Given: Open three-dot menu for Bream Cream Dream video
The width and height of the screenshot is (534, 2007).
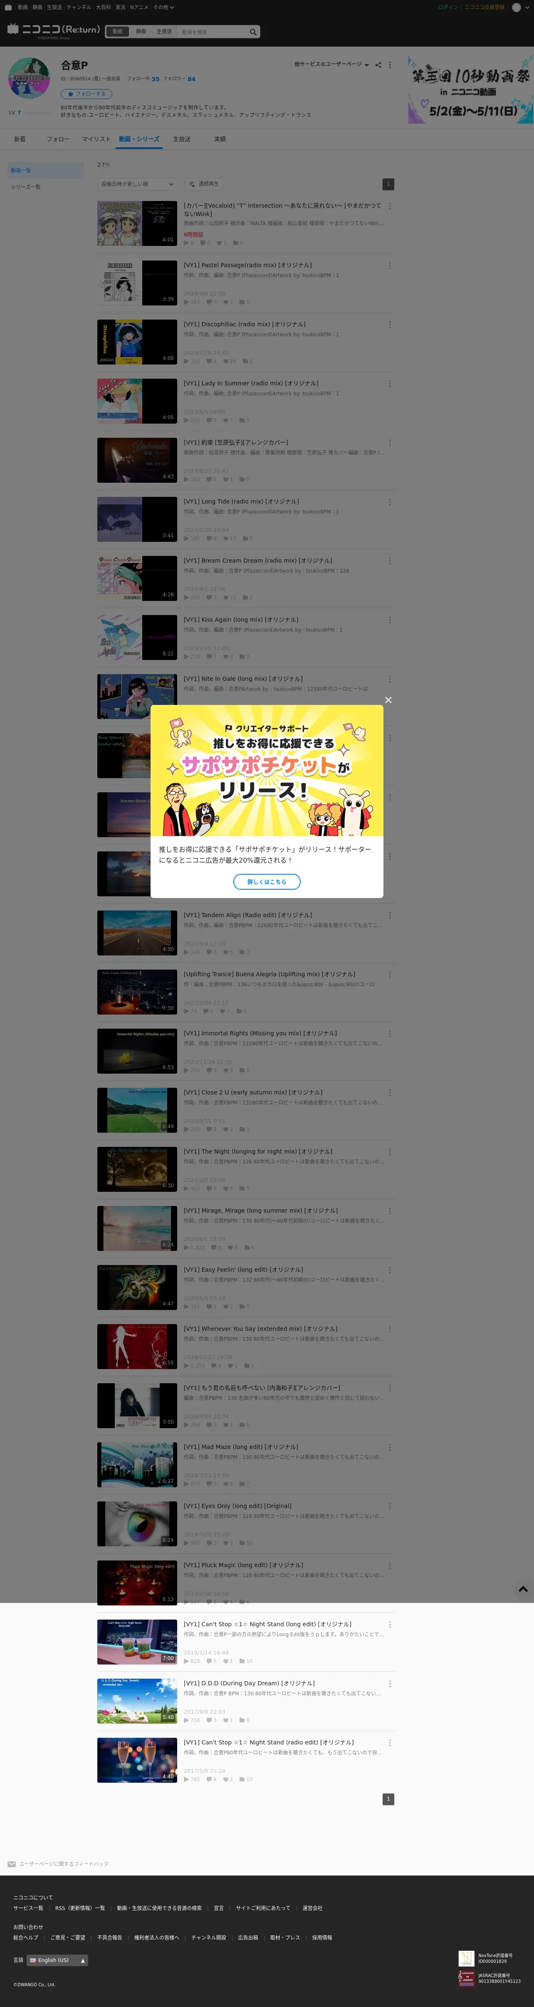Looking at the screenshot, I should 390,561.
